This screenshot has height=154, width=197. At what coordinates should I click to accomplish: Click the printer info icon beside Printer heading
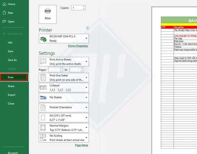coord(87,28)
